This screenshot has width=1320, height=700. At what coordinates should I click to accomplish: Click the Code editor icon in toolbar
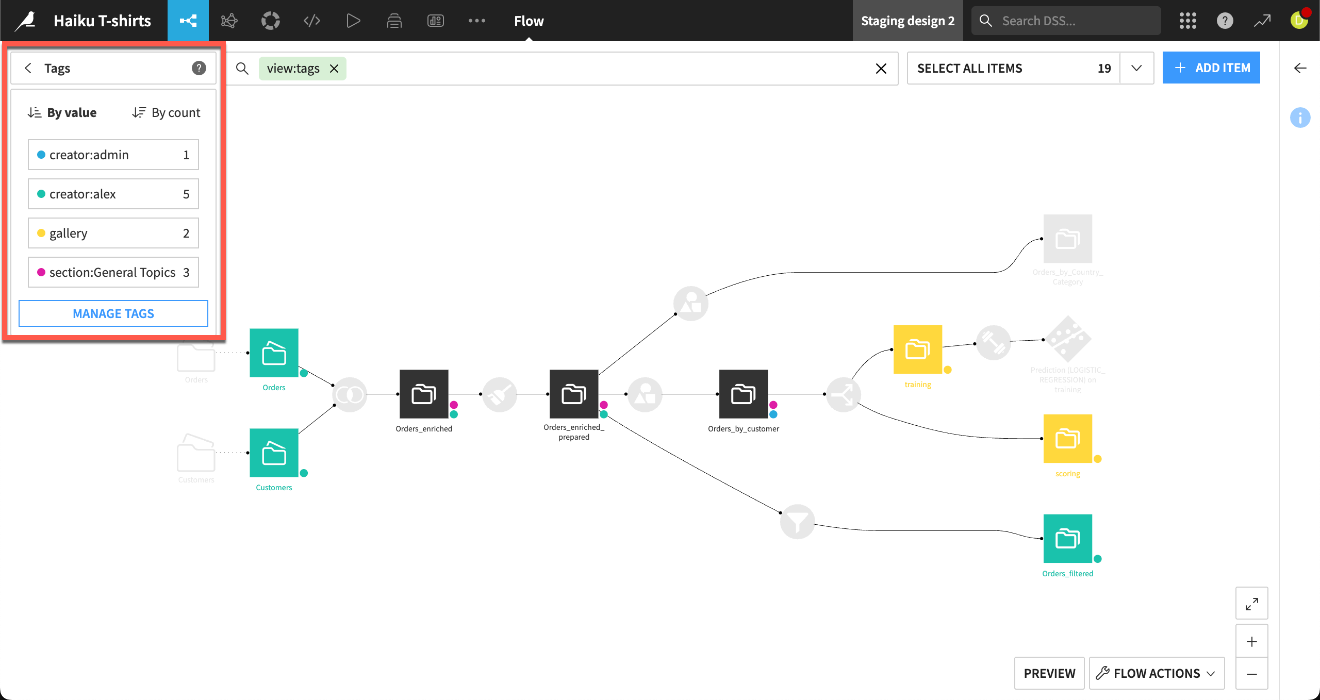click(311, 21)
